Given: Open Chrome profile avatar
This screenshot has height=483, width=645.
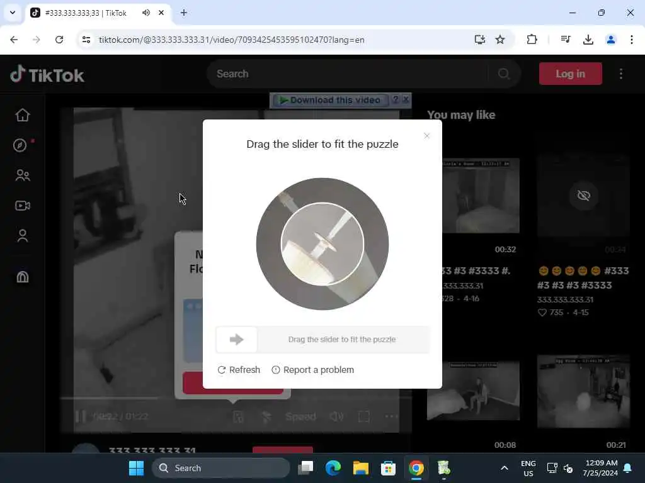Looking at the screenshot, I should tap(611, 40).
